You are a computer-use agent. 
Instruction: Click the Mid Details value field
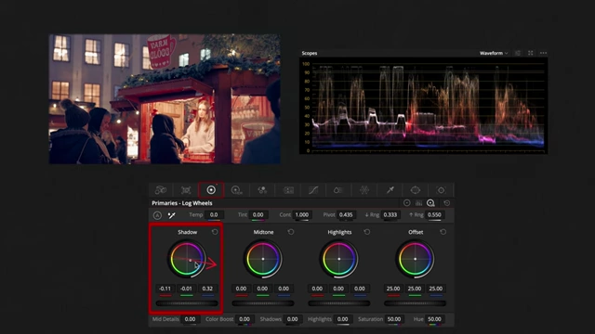coord(190,319)
